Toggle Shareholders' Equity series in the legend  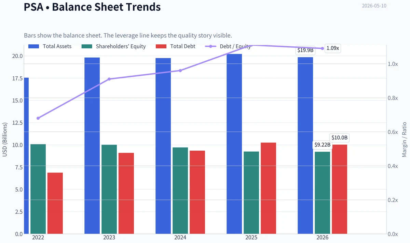(114, 46)
